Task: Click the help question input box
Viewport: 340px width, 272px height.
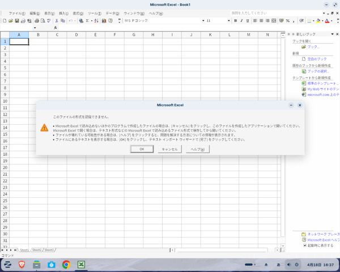Action: click(x=277, y=13)
